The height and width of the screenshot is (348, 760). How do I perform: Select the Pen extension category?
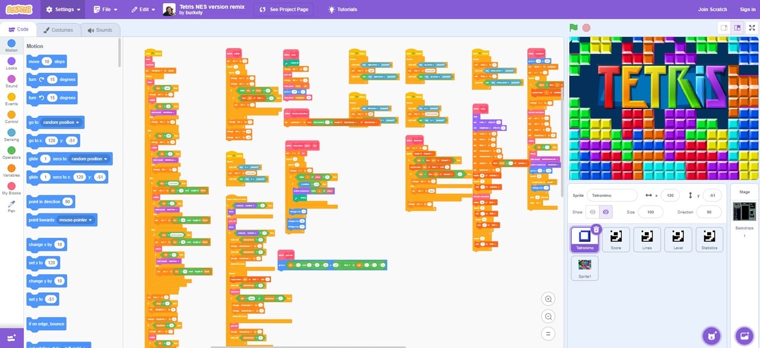click(x=11, y=206)
